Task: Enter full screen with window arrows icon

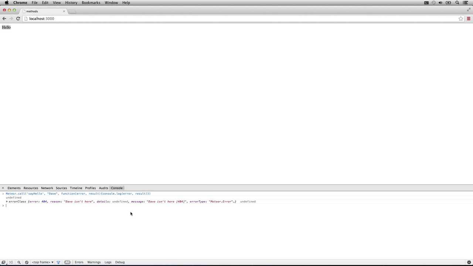Action: [x=469, y=10]
